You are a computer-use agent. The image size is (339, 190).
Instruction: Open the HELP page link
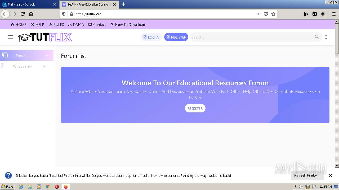(38, 25)
